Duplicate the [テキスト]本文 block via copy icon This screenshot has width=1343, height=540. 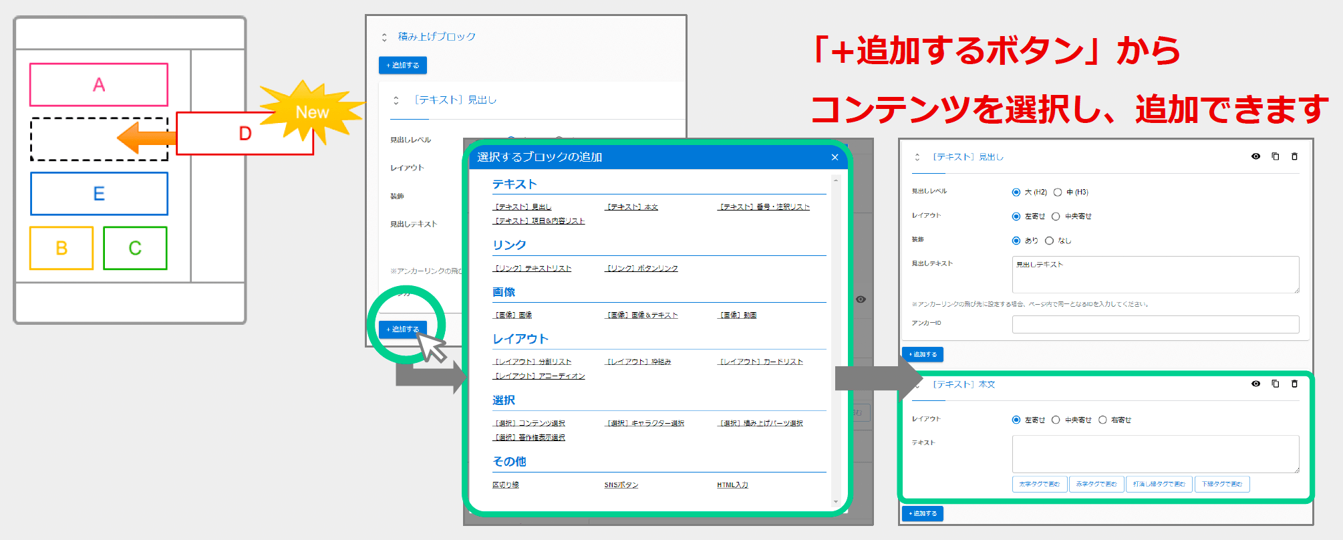point(1275,384)
